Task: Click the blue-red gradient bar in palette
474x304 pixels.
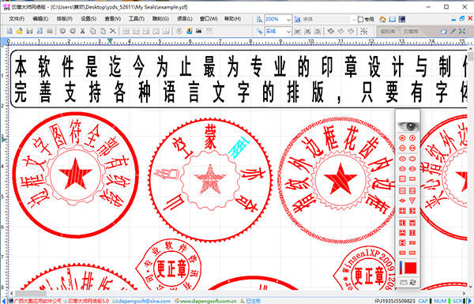Action: click(401, 268)
